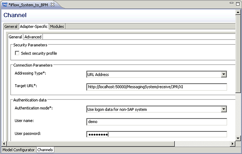Click the horizontal scrollbar thumb
Viewport: 242px width, 154px height.
(91, 144)
